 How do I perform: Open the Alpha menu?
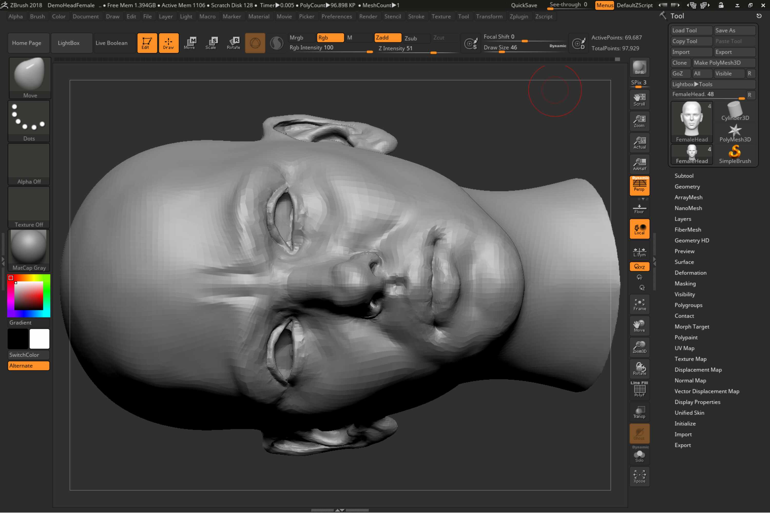point(15,16)
